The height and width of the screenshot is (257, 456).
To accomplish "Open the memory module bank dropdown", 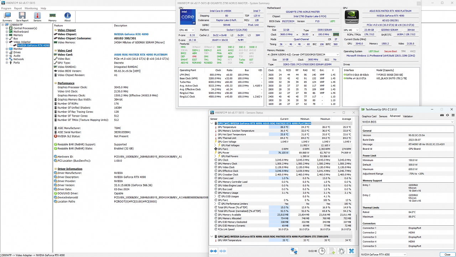I will point(303,54).
